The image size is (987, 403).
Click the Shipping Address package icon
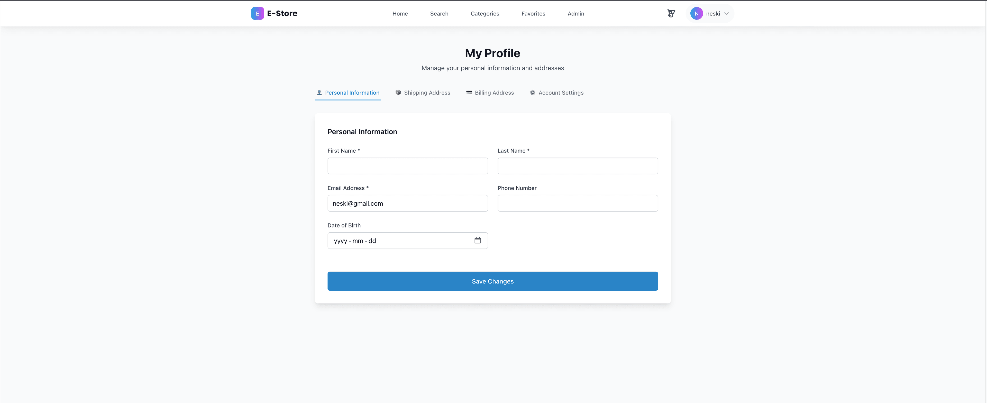point(398,93)
